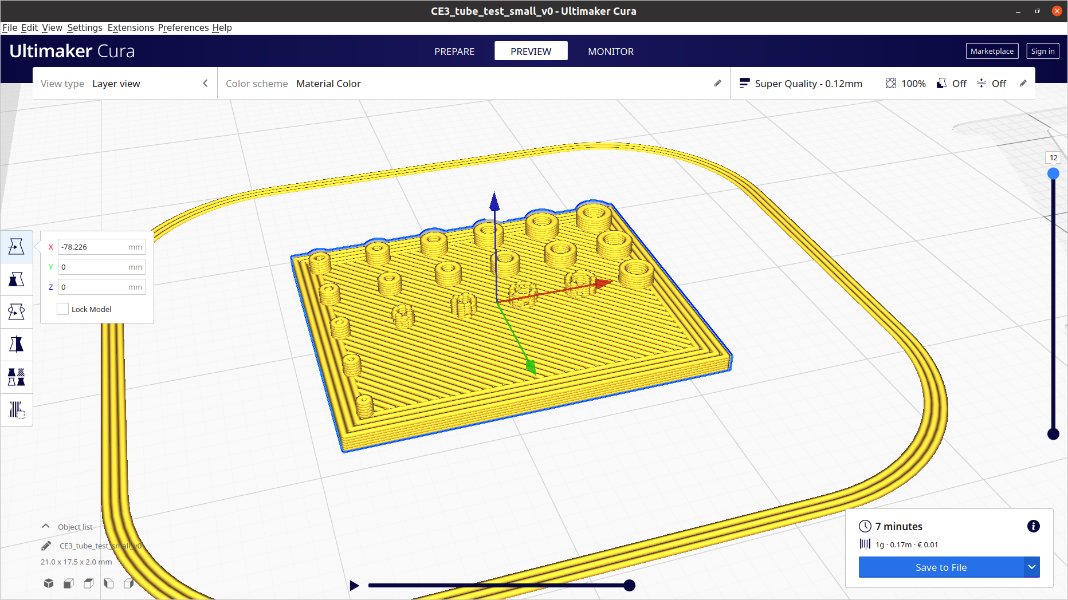Click the top layer slider handle
This screenshot has height=600, width=1068.
pyautogui.click(x=1053, y=173)
